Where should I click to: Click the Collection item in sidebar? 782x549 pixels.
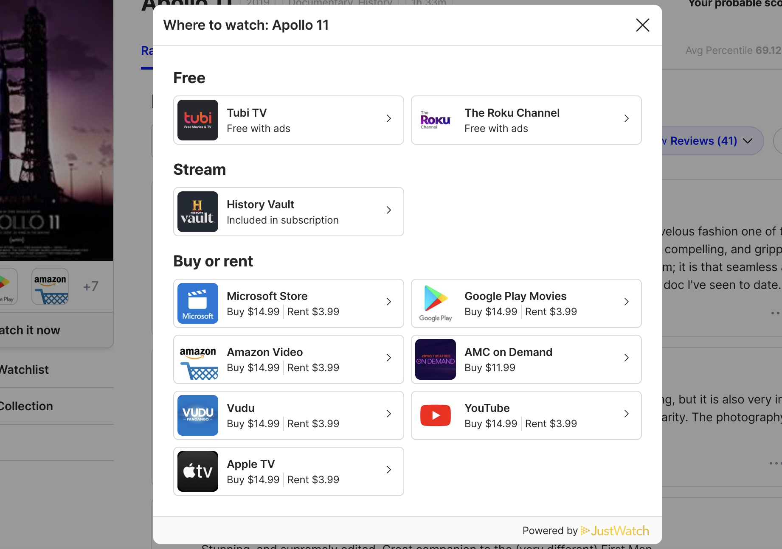coord(26,406)
